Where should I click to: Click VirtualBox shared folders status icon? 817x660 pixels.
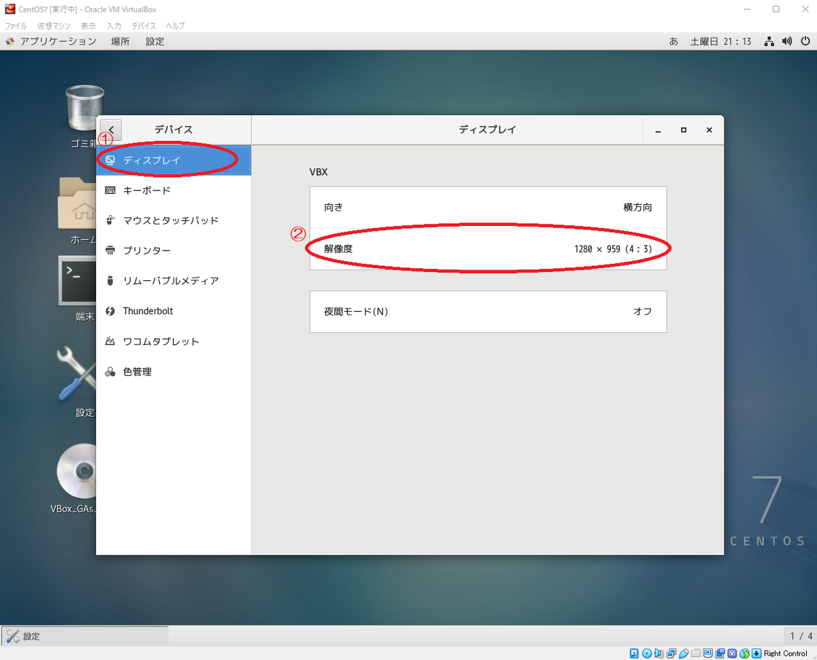point(695,653)
